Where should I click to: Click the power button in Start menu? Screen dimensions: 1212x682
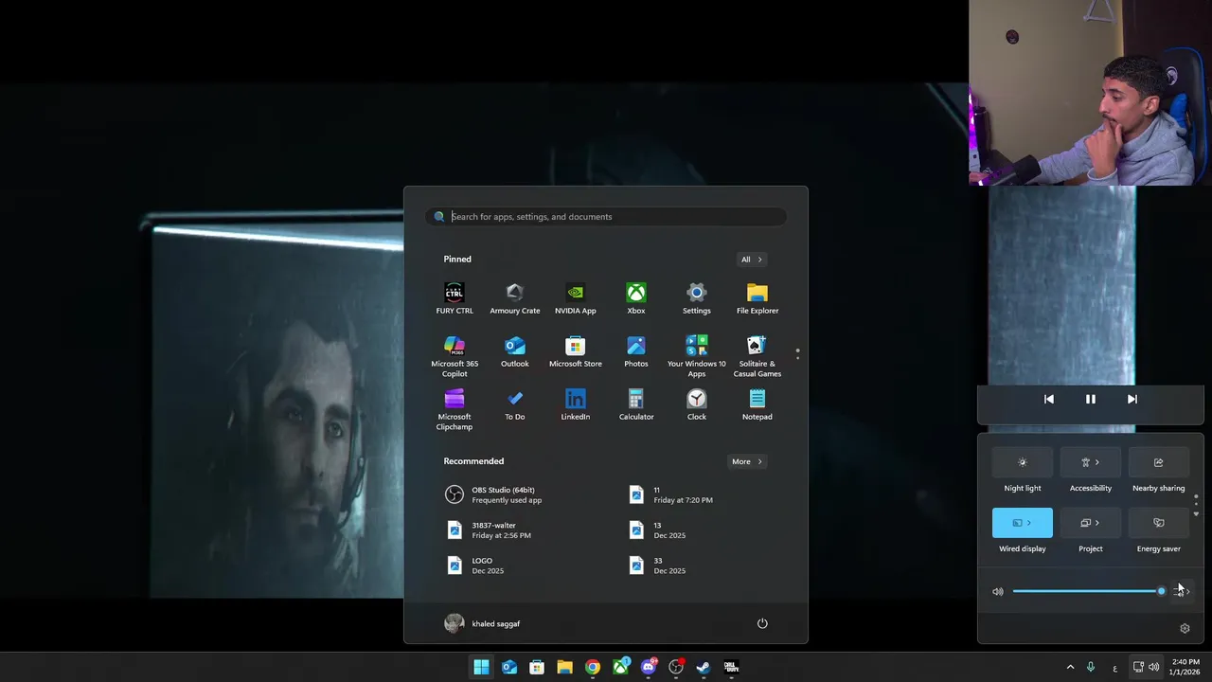(x=762, y=623)
